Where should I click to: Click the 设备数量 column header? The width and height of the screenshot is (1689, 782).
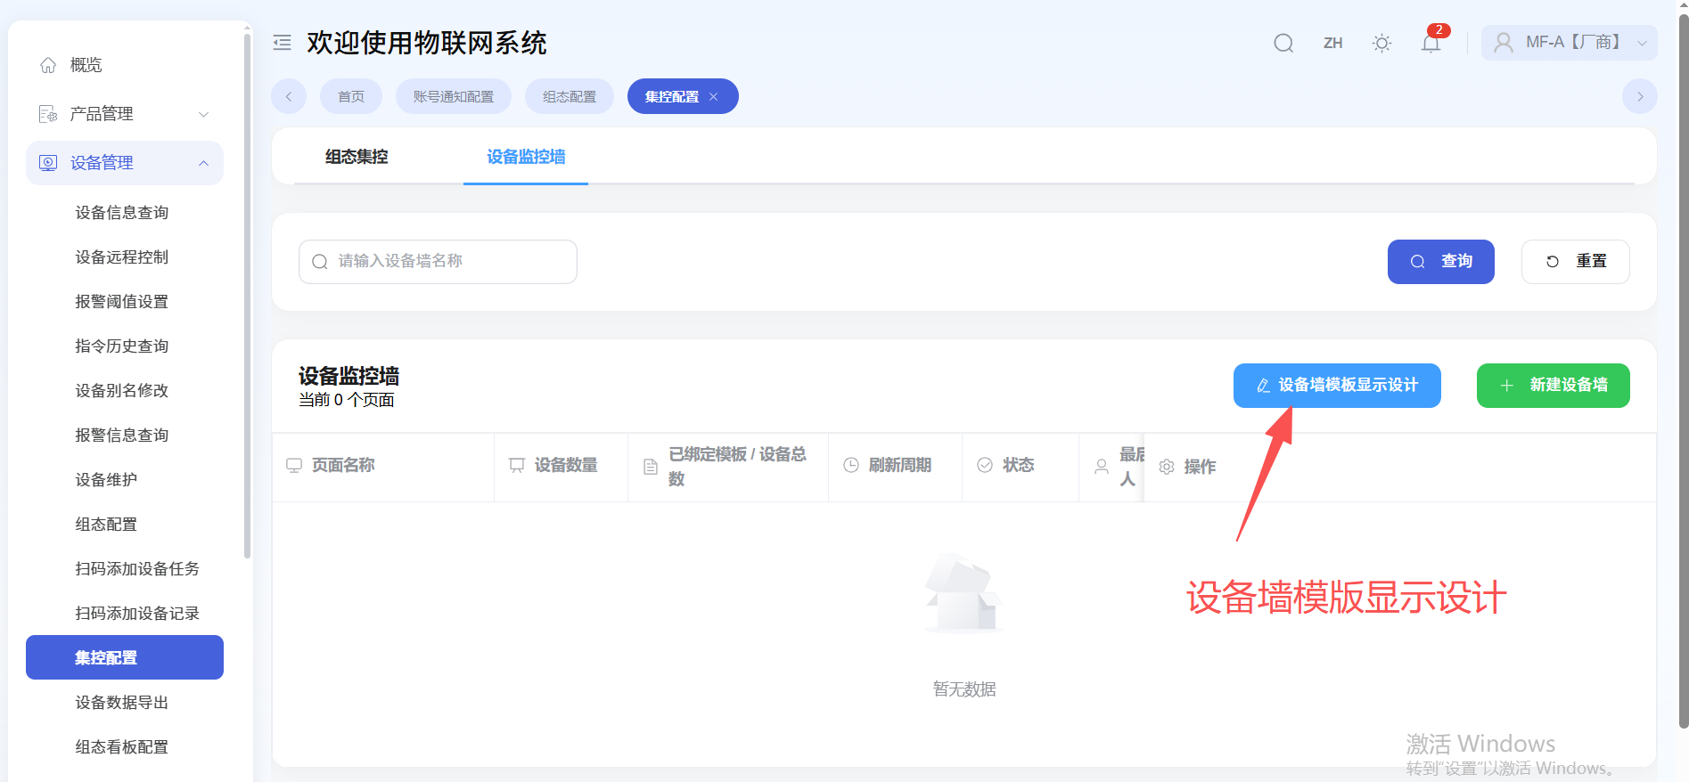pos(562,467)
